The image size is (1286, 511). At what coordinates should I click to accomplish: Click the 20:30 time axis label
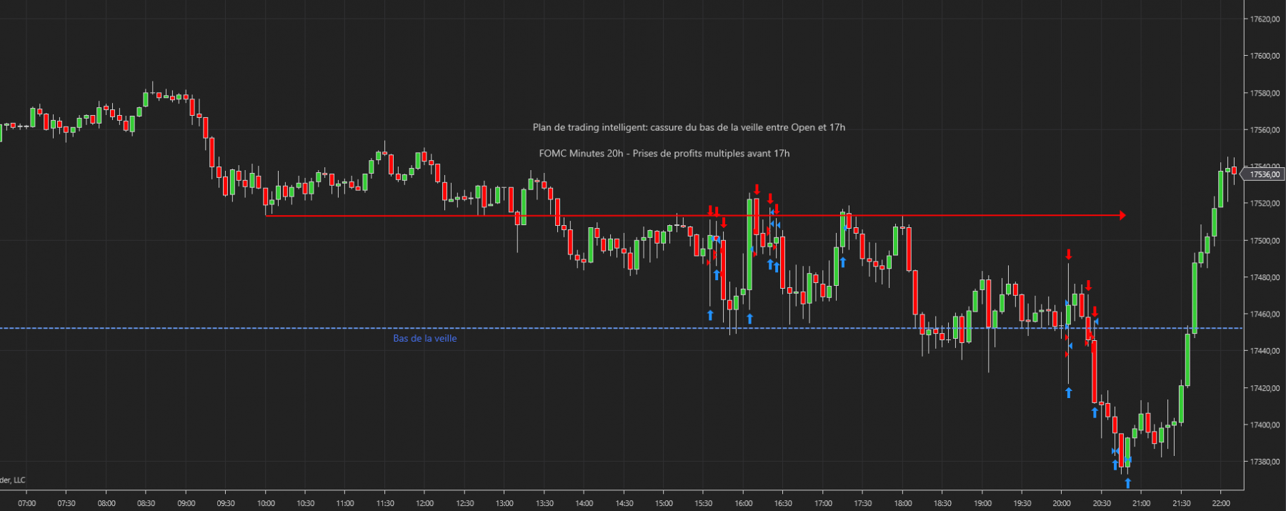(x=1102, y=503)
